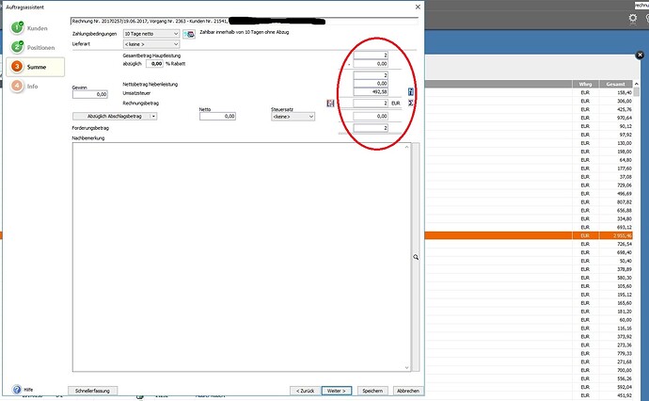Screen dimensions: 649x401
Task: Click the Nachbemerkung scrollbar up arrow
Action: (406, 147)
